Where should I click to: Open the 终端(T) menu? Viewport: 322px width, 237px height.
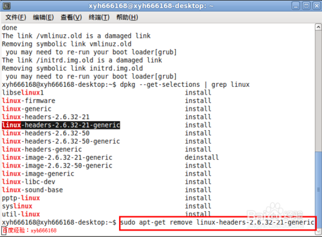pyautogui.click(x=99, y=17)
